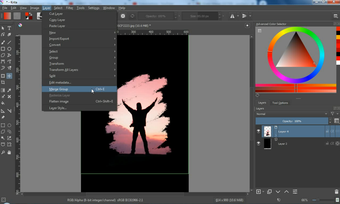Duplicate layer using the layers panel icon

[269, 192]
